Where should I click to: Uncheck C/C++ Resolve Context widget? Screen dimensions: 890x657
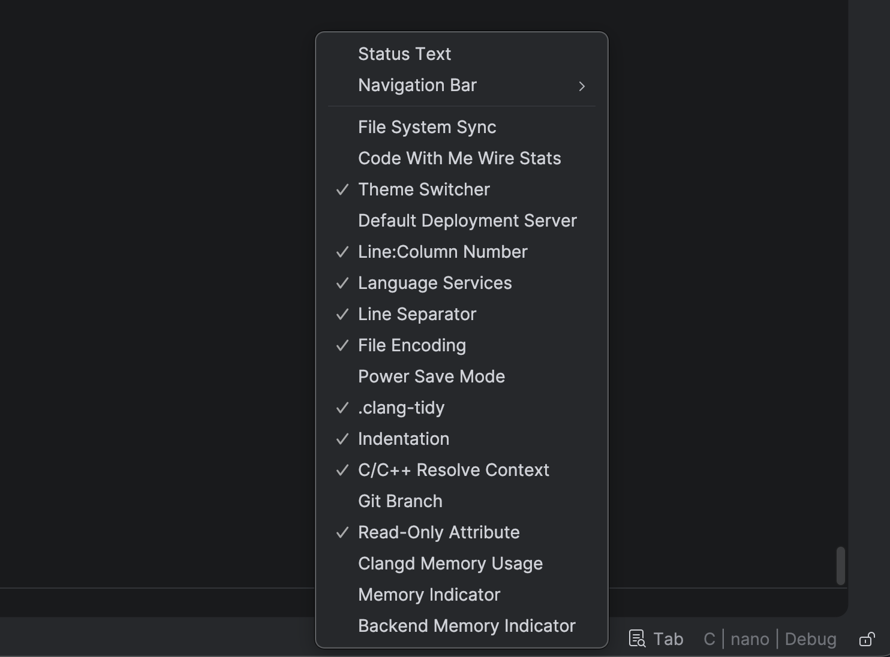[x=462, y=470]
